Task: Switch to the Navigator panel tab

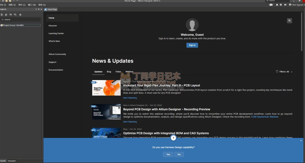Action: (x=12, y=161)
